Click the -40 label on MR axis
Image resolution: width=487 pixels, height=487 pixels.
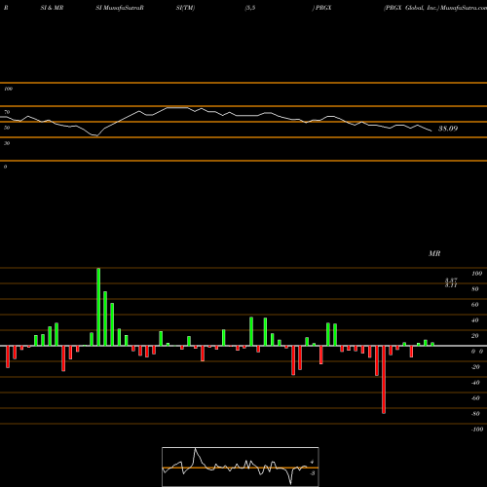(475, 383)
